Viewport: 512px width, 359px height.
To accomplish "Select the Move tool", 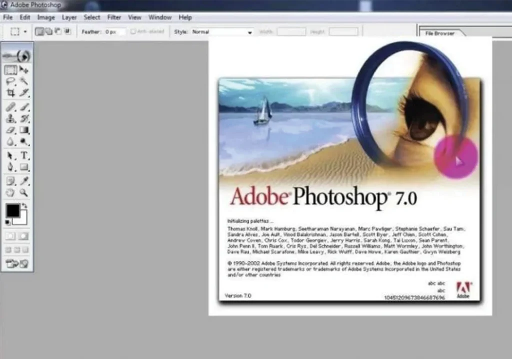I will (24, 70).
